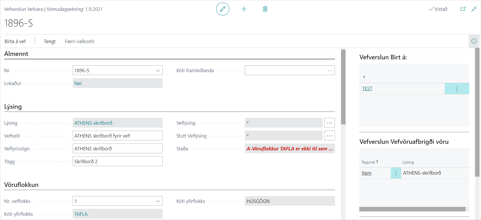Click the pencil edit icon
Screen dimensions: 481x220
click(222, 9)
